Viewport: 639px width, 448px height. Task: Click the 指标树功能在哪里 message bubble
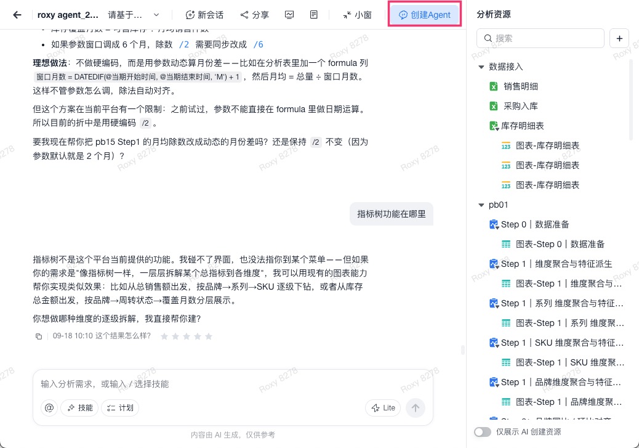[x=392, y=214]
